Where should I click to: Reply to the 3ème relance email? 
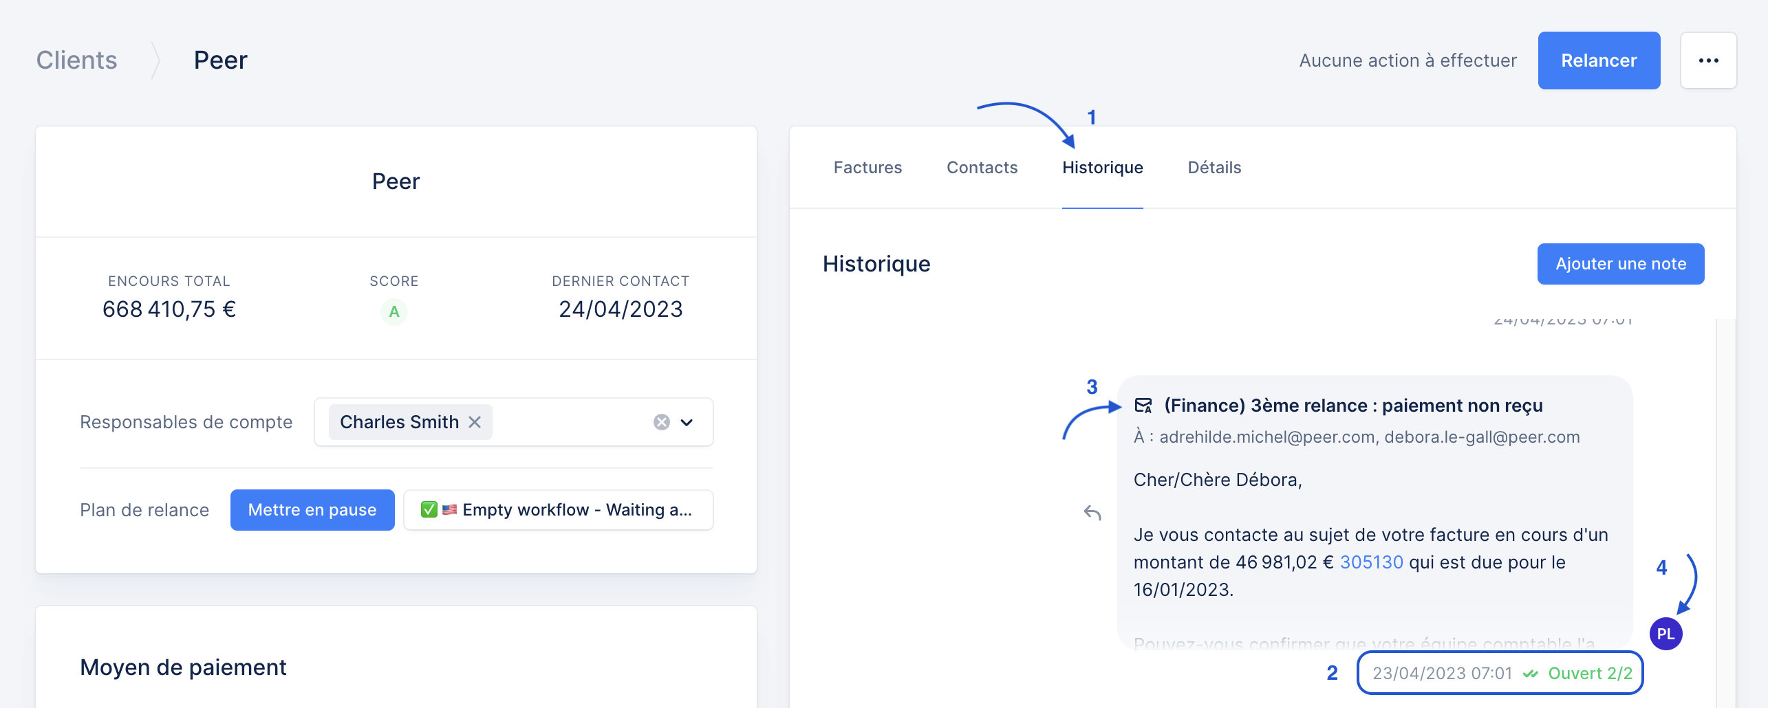pos(1092,513)
